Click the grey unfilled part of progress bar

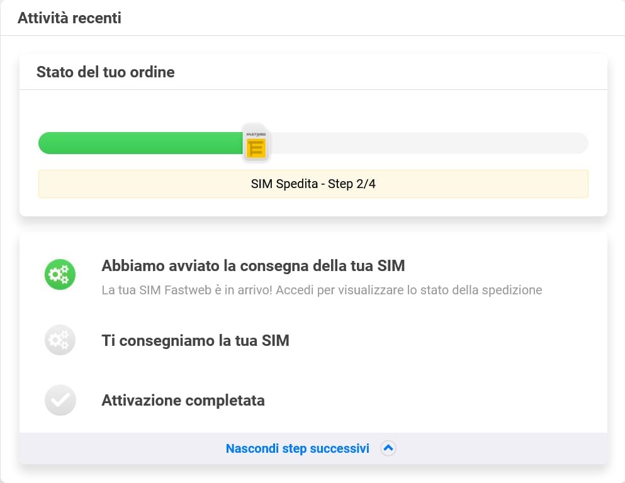(x=429, y=143)
